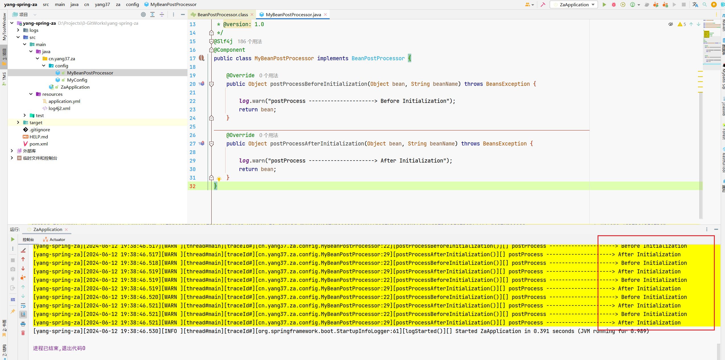Toggle folding of the @Slf4j annotation on line 15

tap(211, 41)
